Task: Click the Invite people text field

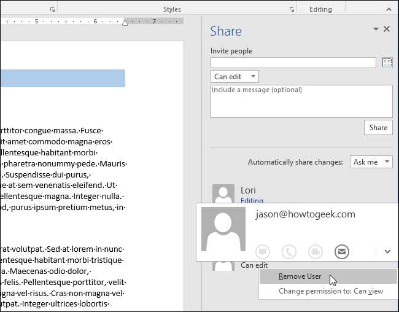Action: click(x=293, y=63)
